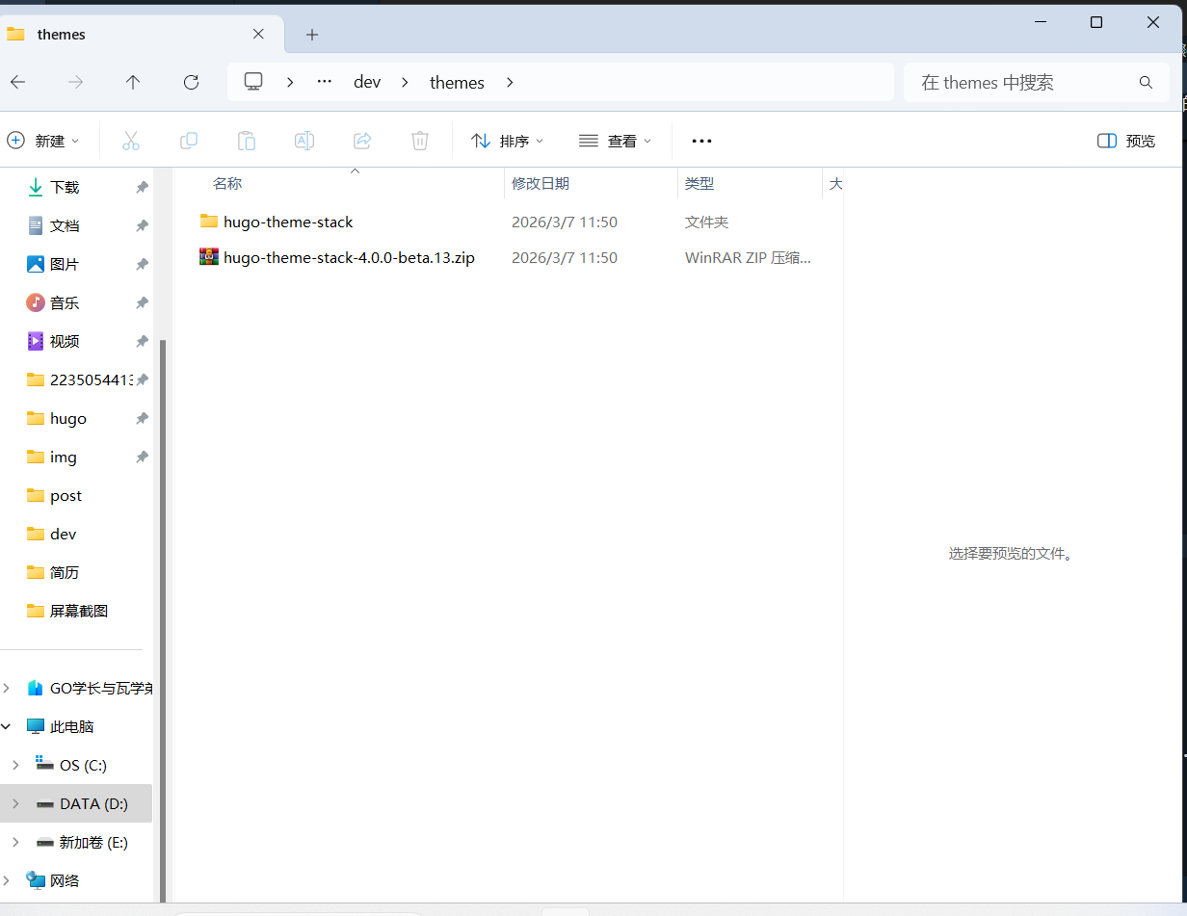The height and width of the screenshot is (916, 1187).
Task: Click the Cut scissors icon in toolbar
Action: [131, 141]
